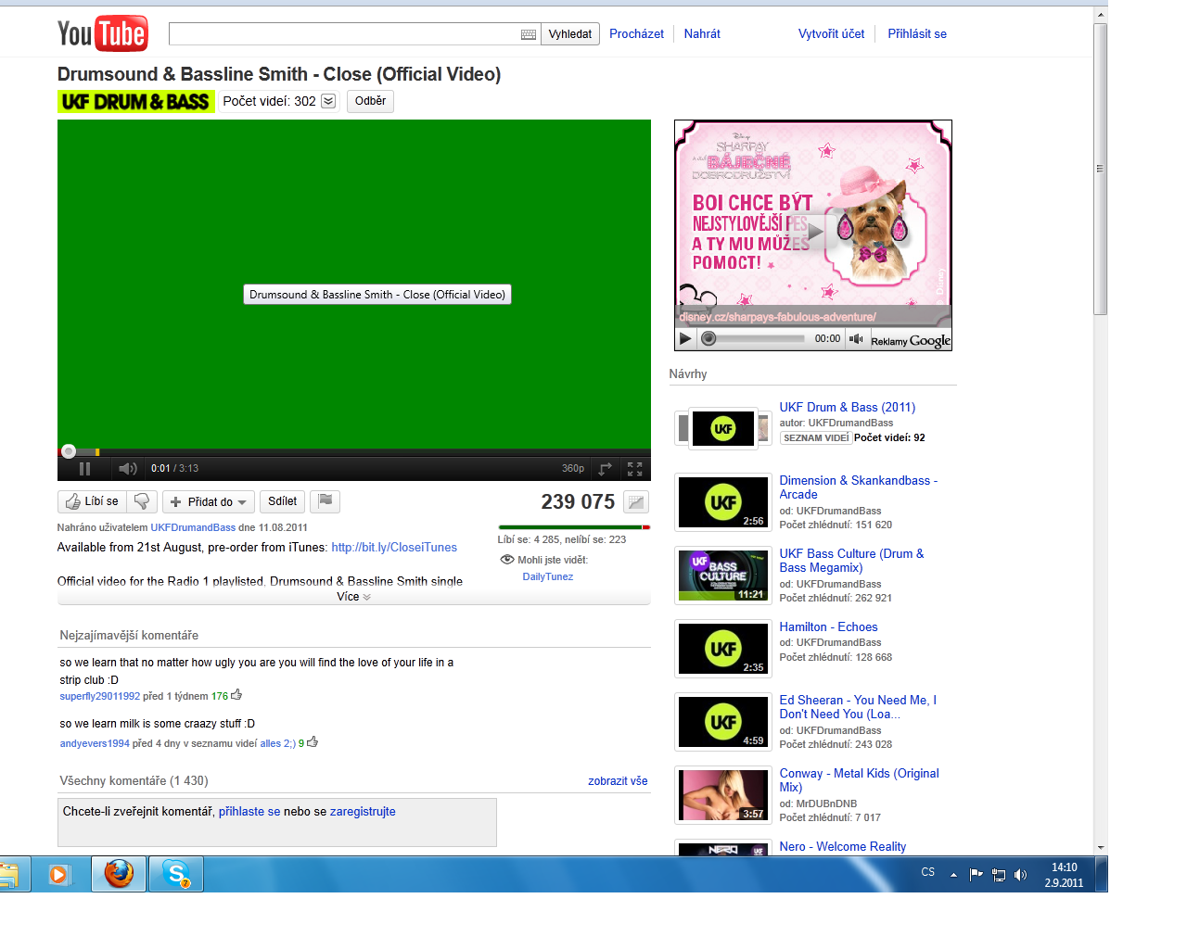
Task: Open the "Nahrát" upload menu item
Action: [x=702, y=34]
